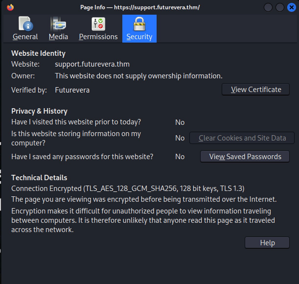299x284 pixels.
Task: Click the Website Identity heading
Action: click(38, 53)
